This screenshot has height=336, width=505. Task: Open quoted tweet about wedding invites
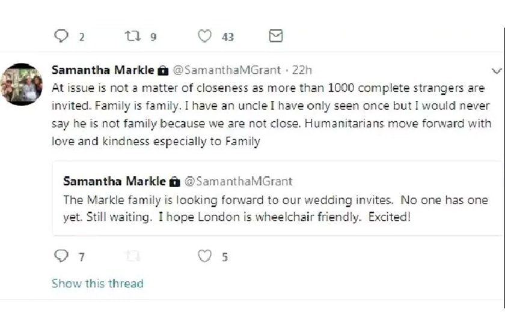tap(275, 208)
